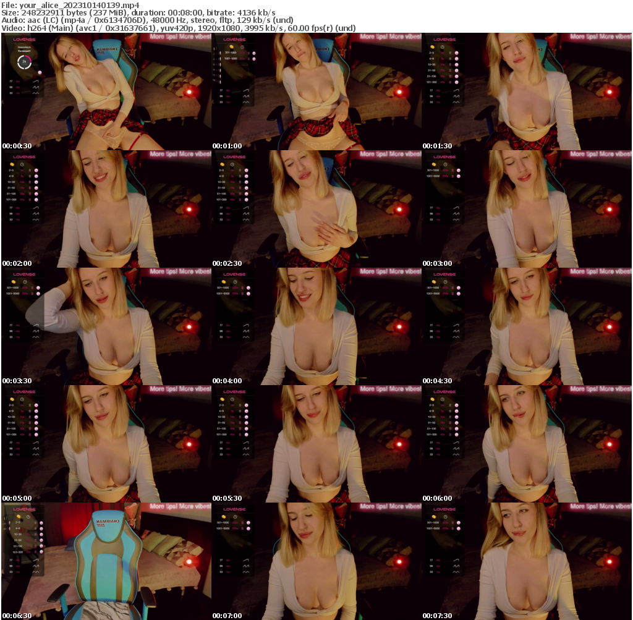Viewport: 633px width, 620px height.
Task: Toggle the vibration bar on the 51~100 row
Action: click(450, 77)
